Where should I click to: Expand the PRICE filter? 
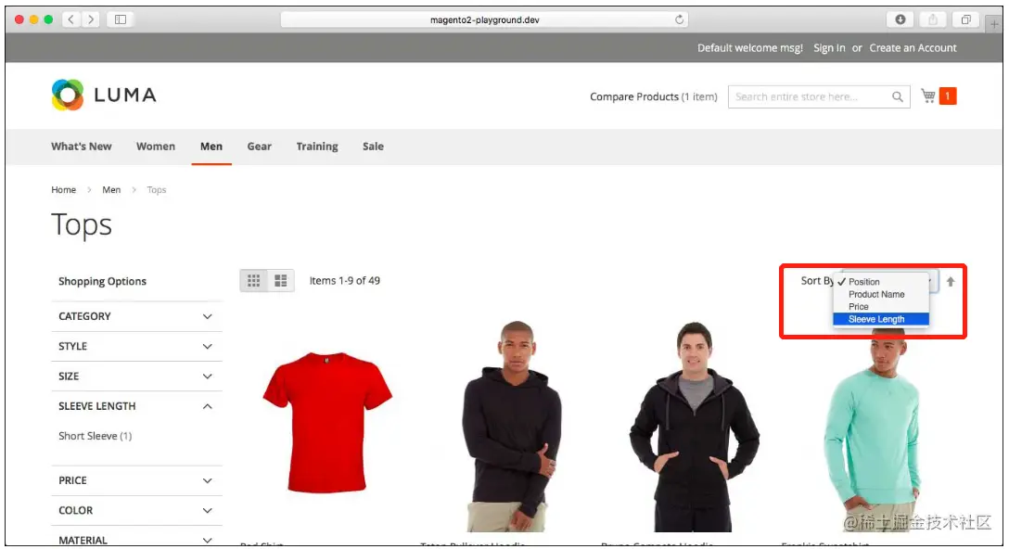point(136,480)
